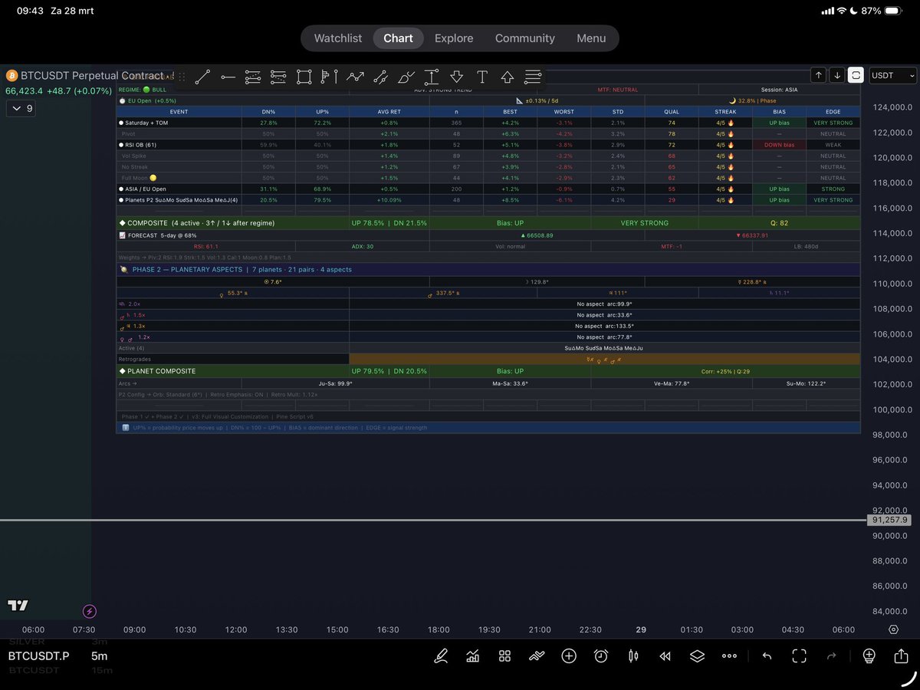Undo the last chart action
Image resolution: width=920 pixels, height=690 pixels.
point(767,656)
